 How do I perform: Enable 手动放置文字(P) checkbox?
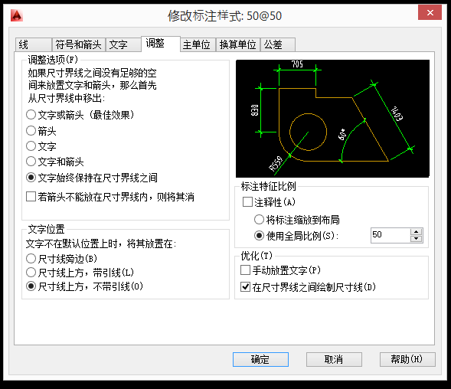pyautogui.click(x=280, y=270)
